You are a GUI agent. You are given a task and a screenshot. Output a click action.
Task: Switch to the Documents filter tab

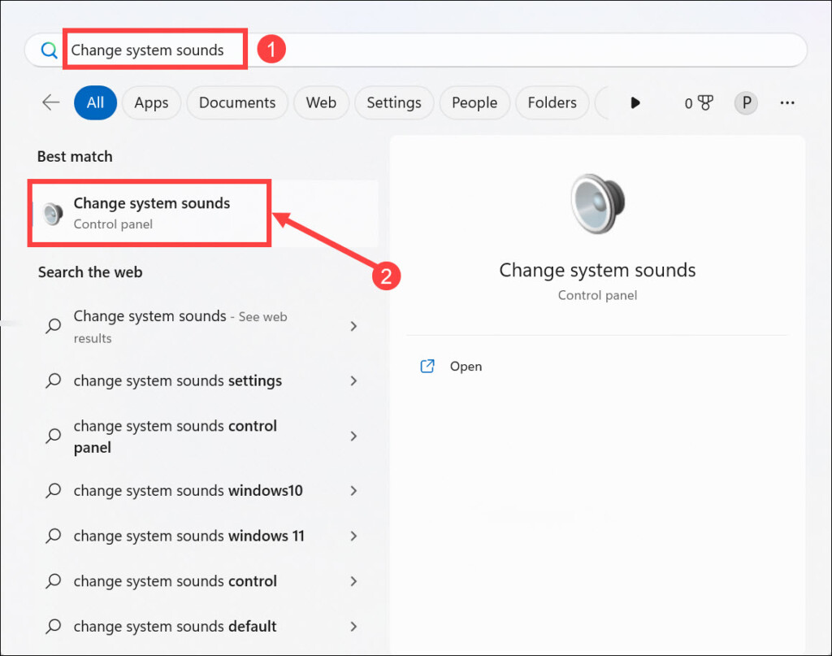click(237, 102)
